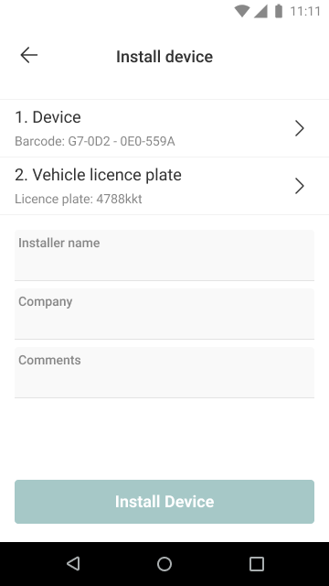Tap the Install Device button
The image size is (329, 586).
(164, 502)
